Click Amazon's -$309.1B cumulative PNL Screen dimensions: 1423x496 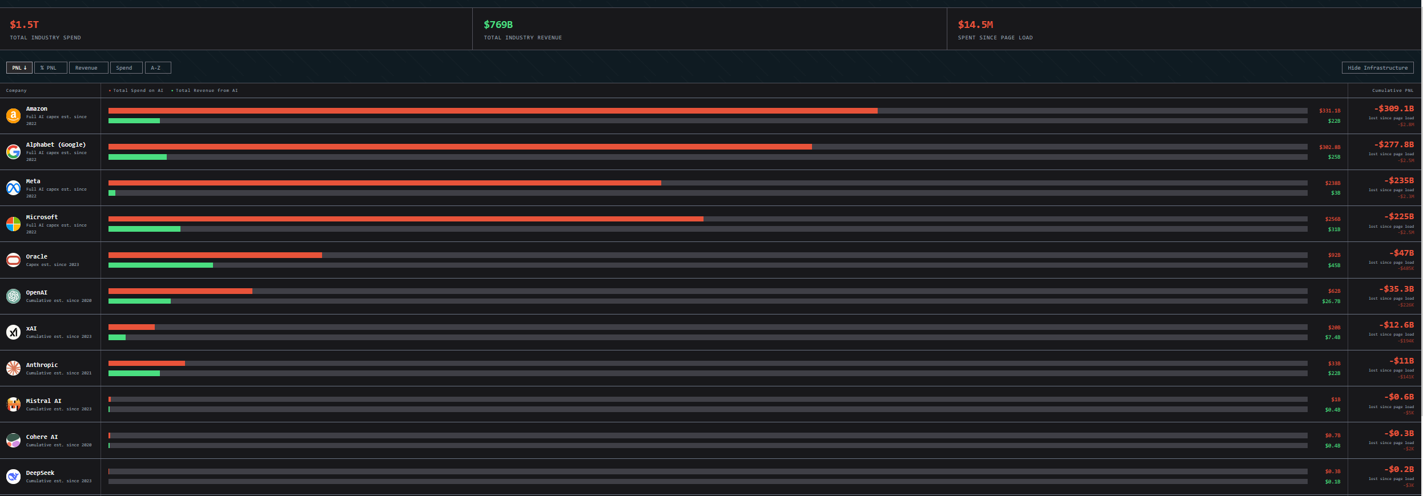tap(1394, 108)
